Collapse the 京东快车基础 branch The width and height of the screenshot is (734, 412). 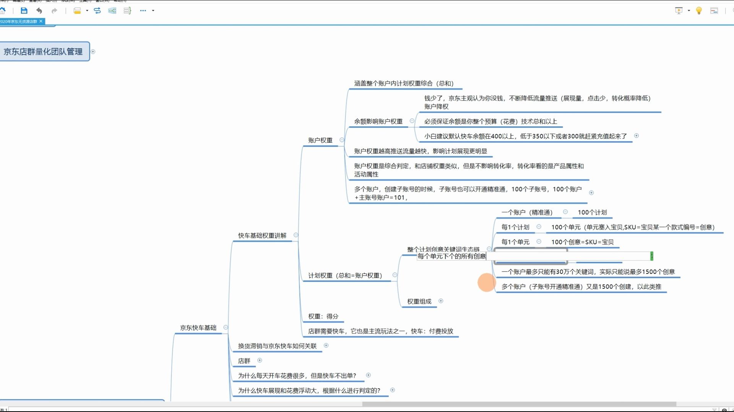click(x=226, y=327)
